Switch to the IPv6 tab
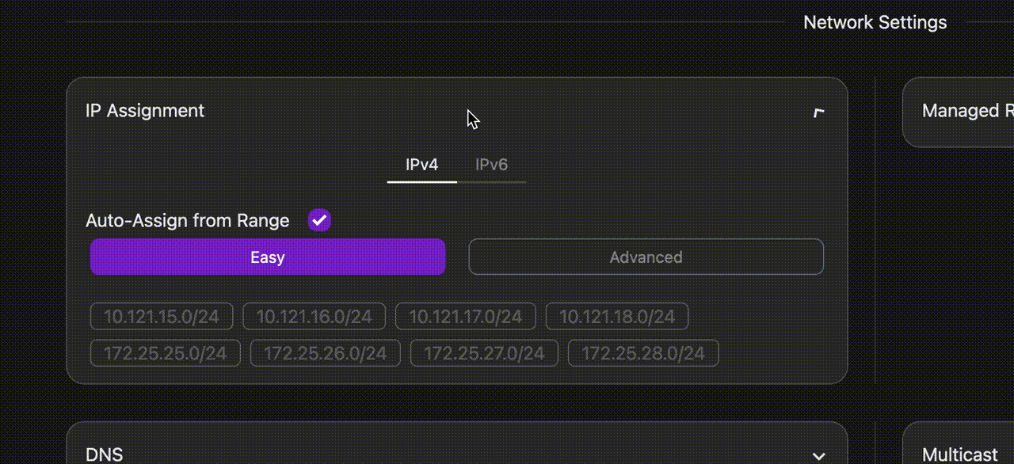 pyautogui.click(x=491, y=165)
